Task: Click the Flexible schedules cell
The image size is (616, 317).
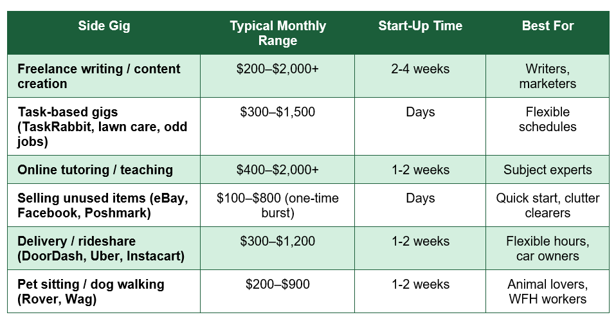Action: pos(548,126)
